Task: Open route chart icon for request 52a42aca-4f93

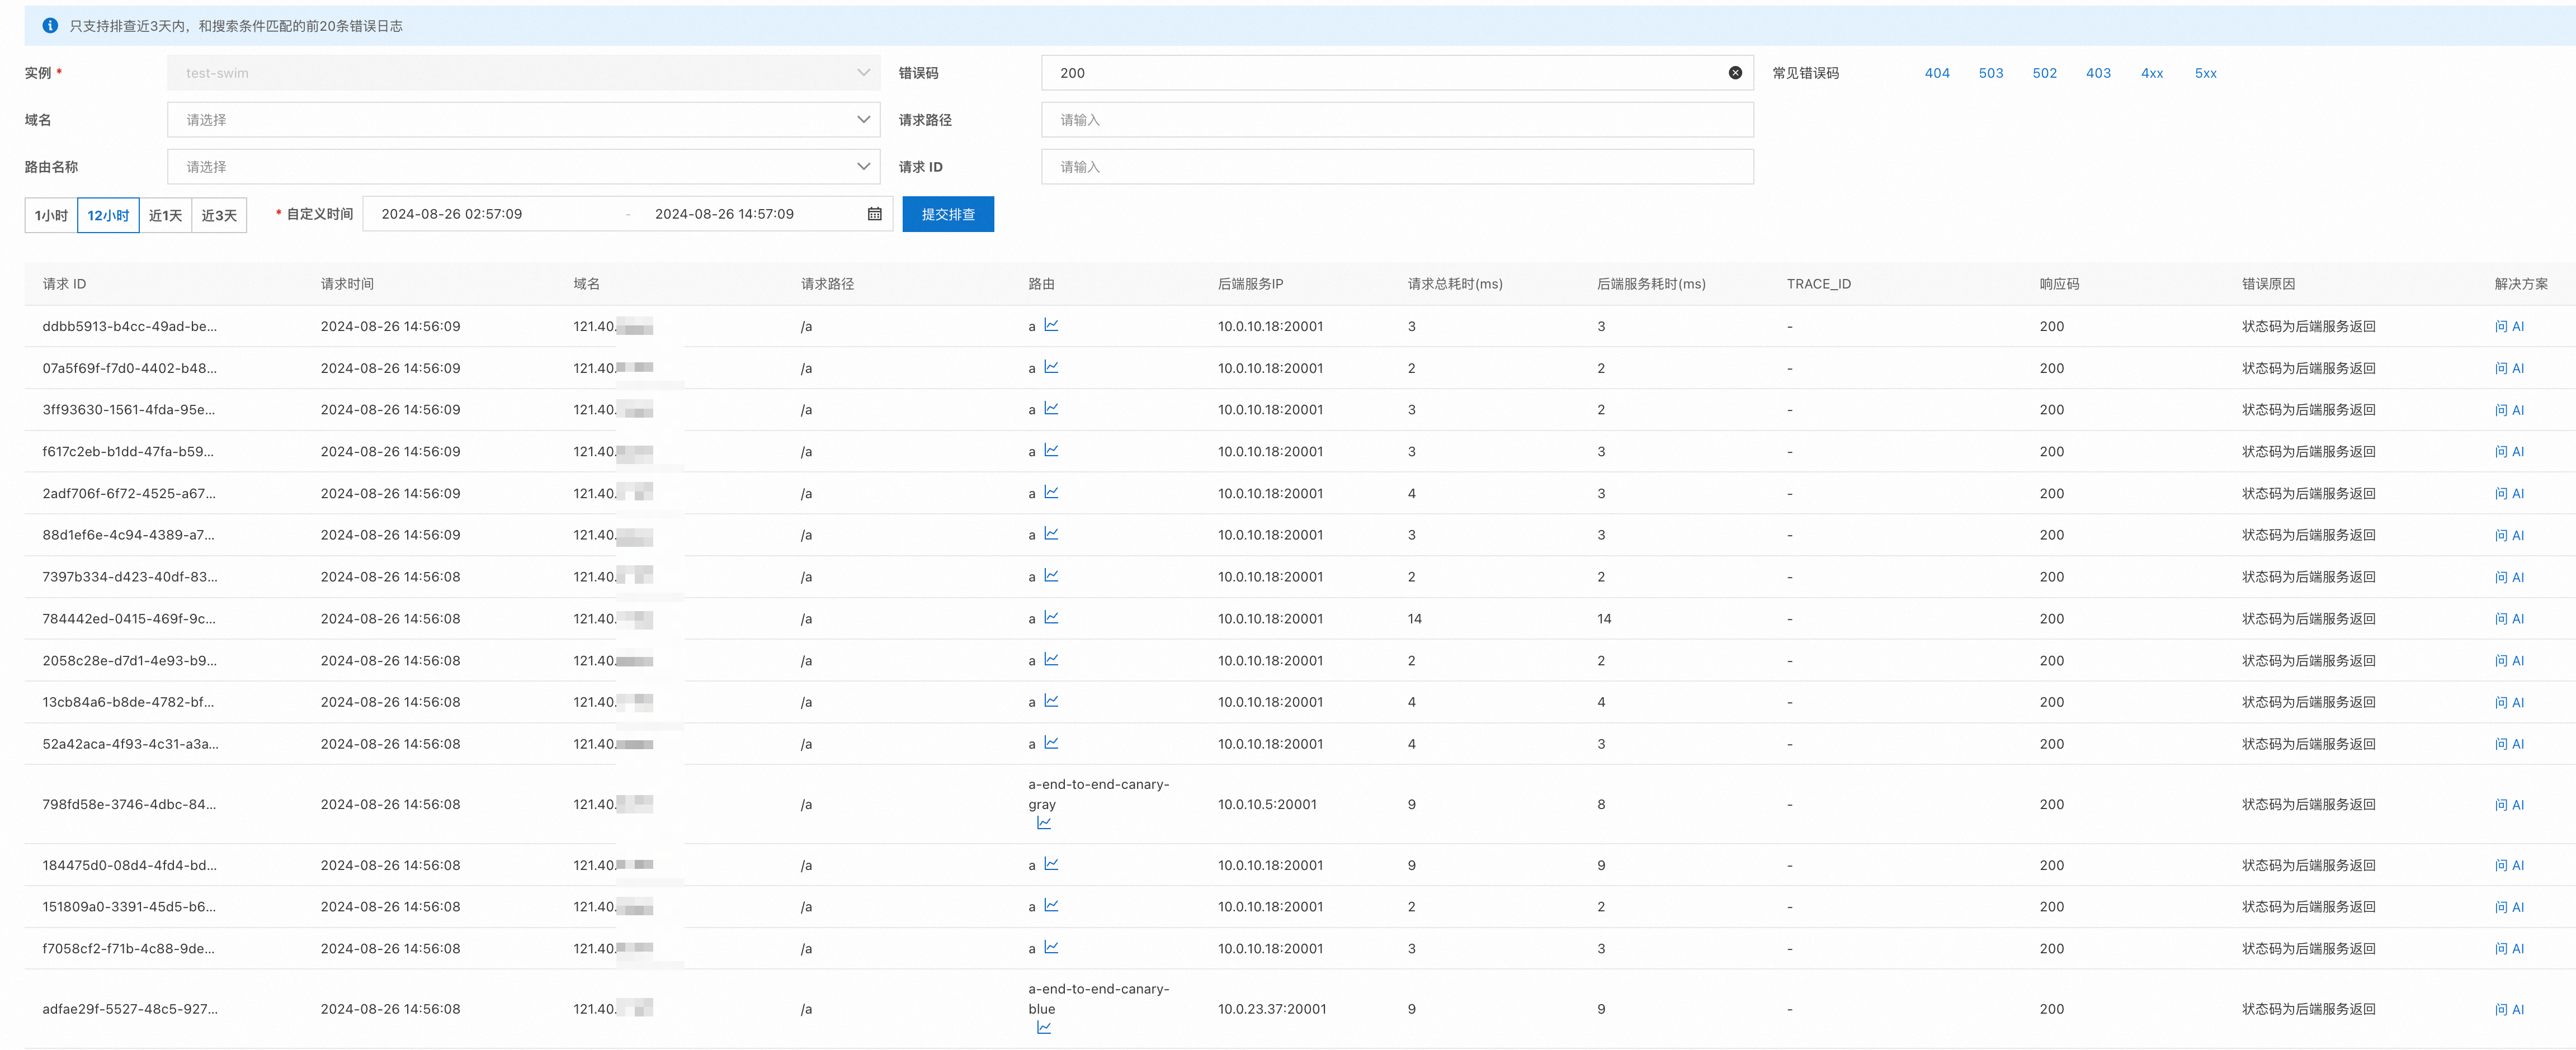Action: [x=1051, y=743]
